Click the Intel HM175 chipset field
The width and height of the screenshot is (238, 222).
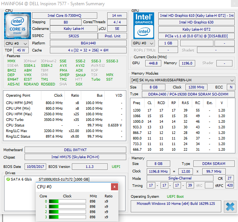[75, 157]
